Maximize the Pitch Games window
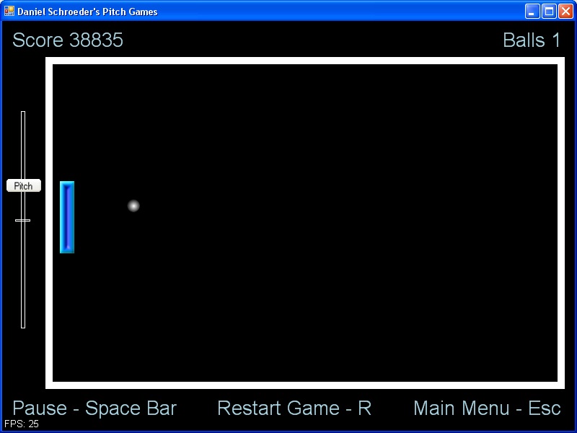Screen dimensions: 577x433 [549, 12]
